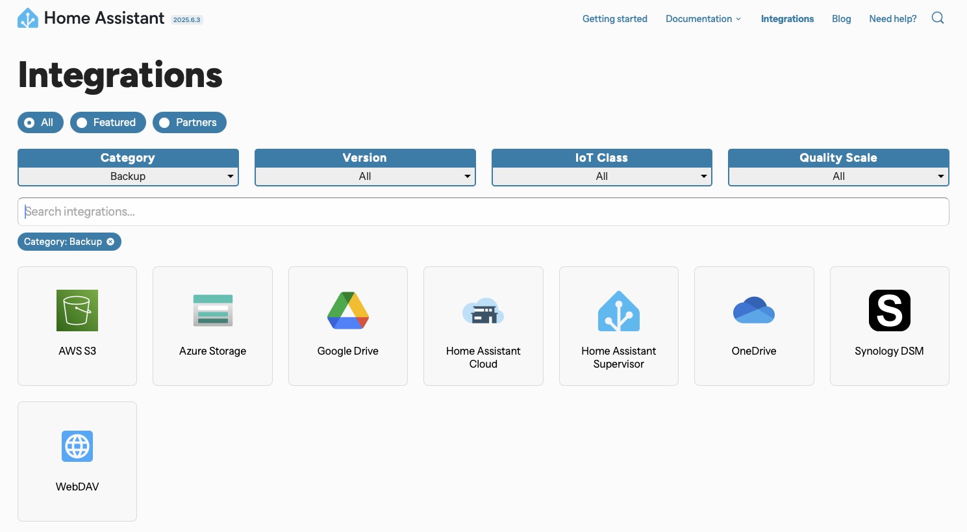Click the AWS S3 bucket icon
This screenshot has height=532, width=967.
(77, 310)
